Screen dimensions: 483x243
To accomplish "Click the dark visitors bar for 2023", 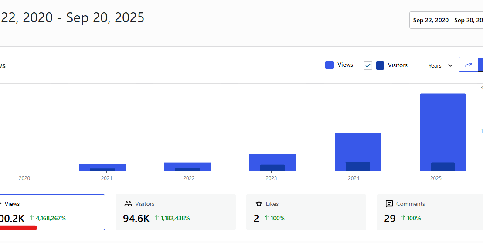I will click(x=272, y=168).
